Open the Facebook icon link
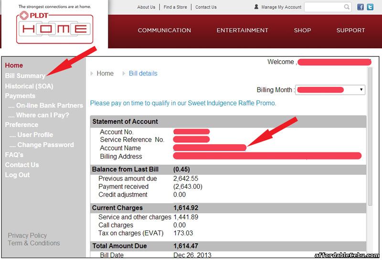The image size is (382, 260). point(361,7)
